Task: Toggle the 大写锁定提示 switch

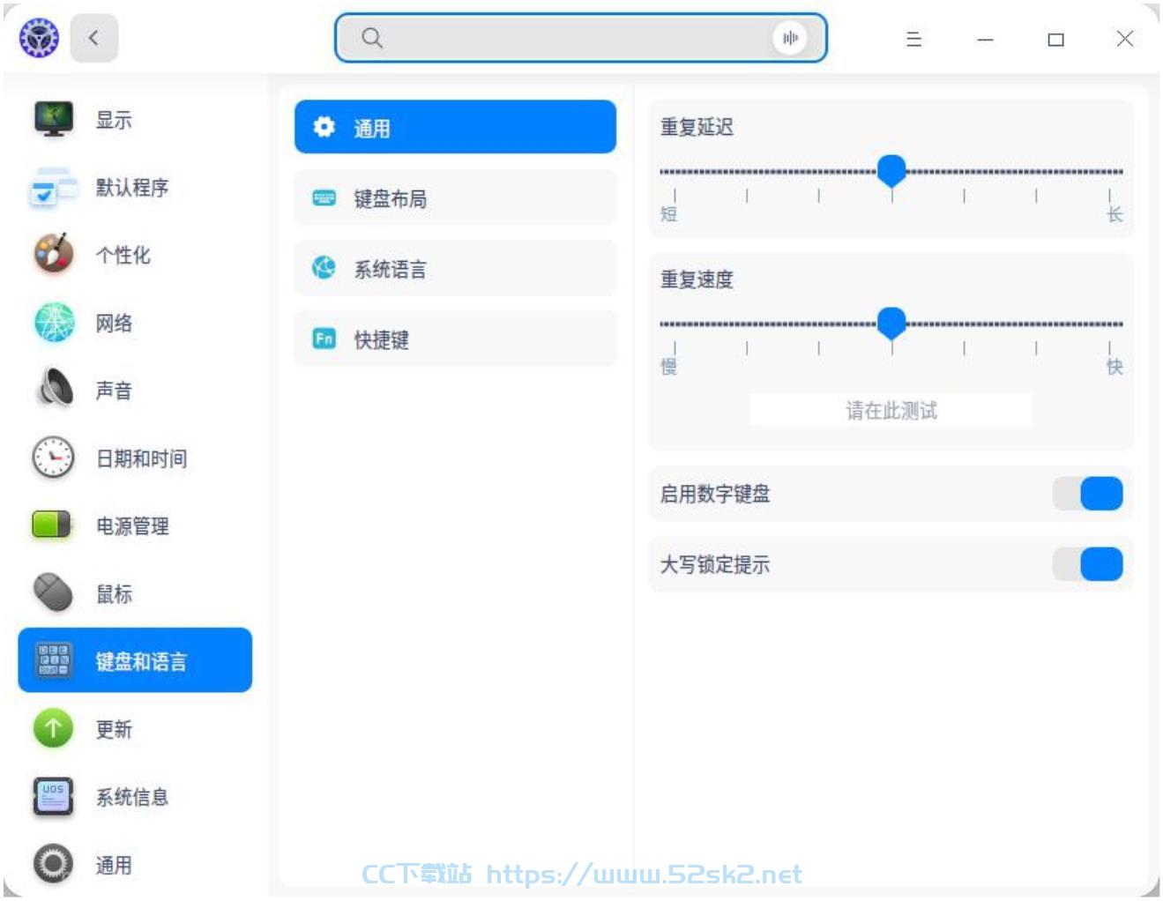Action: (x=1088, y=564)
